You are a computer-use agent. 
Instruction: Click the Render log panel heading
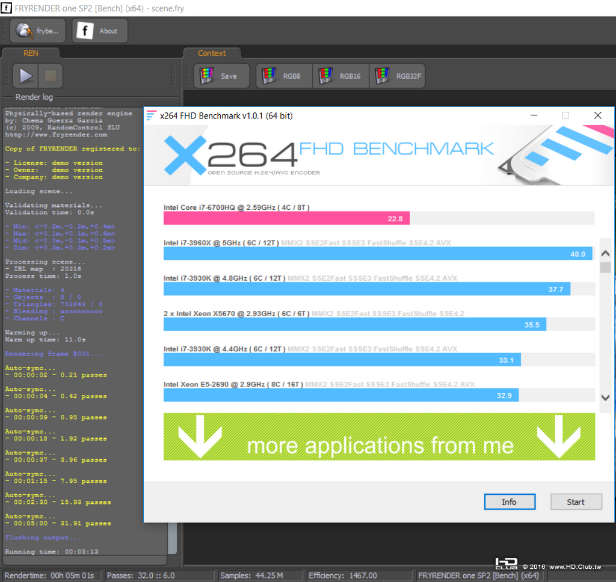[34, 97]
